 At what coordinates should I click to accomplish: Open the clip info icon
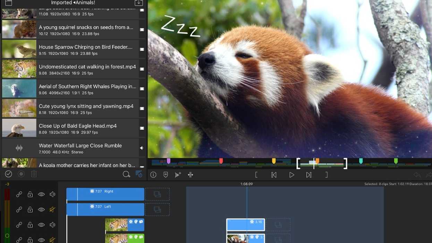[153, 175]
